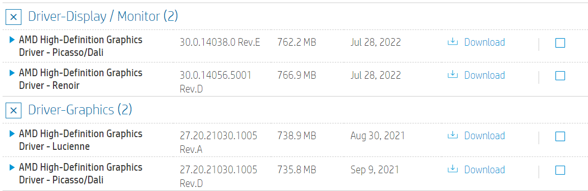Collapse Driver-Display / Monitor section with X icon

(x=13, y=17)
